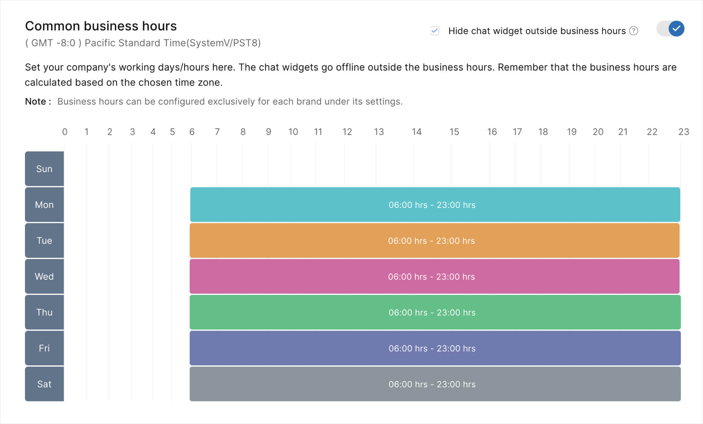Click the Sat day label button

[x=44, y=383]
